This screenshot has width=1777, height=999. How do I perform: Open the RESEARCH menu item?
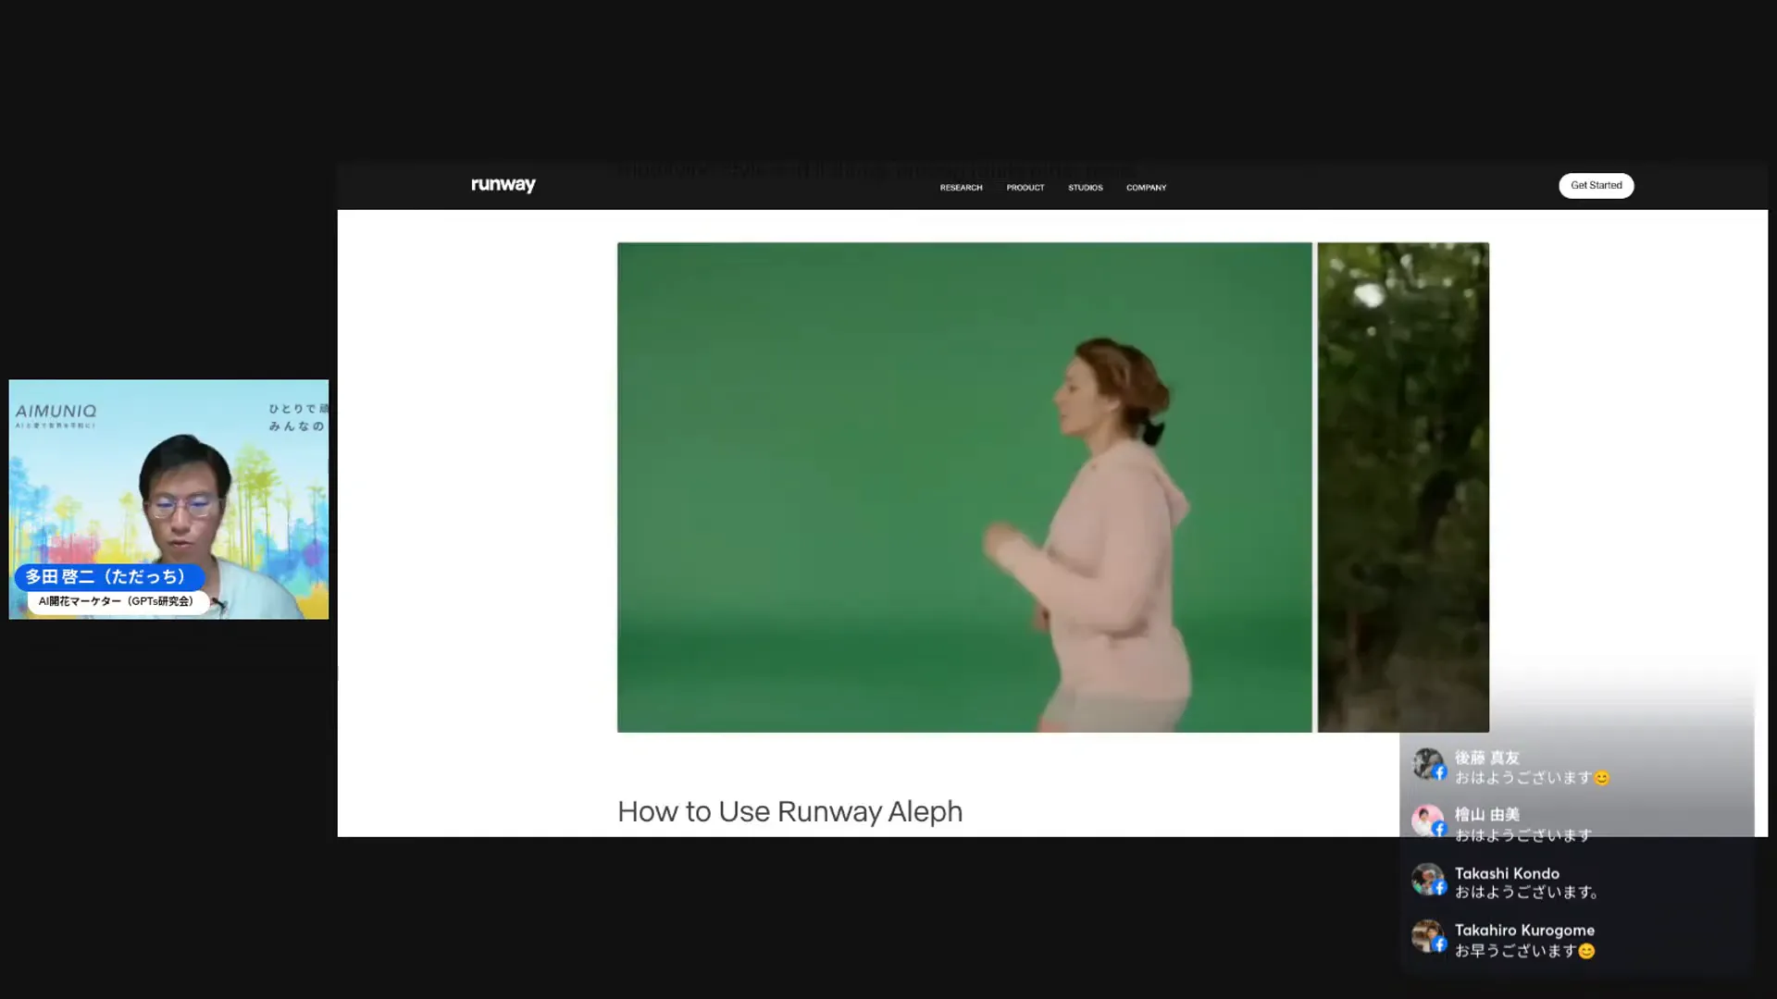(x=961, y=188)
